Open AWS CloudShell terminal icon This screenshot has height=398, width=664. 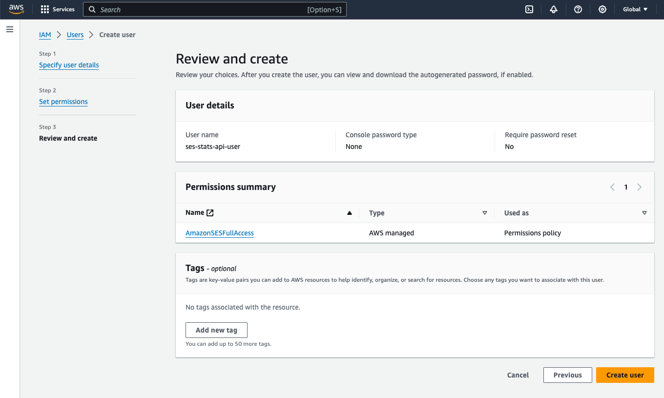pyautogui.click(x=529, y=9)
